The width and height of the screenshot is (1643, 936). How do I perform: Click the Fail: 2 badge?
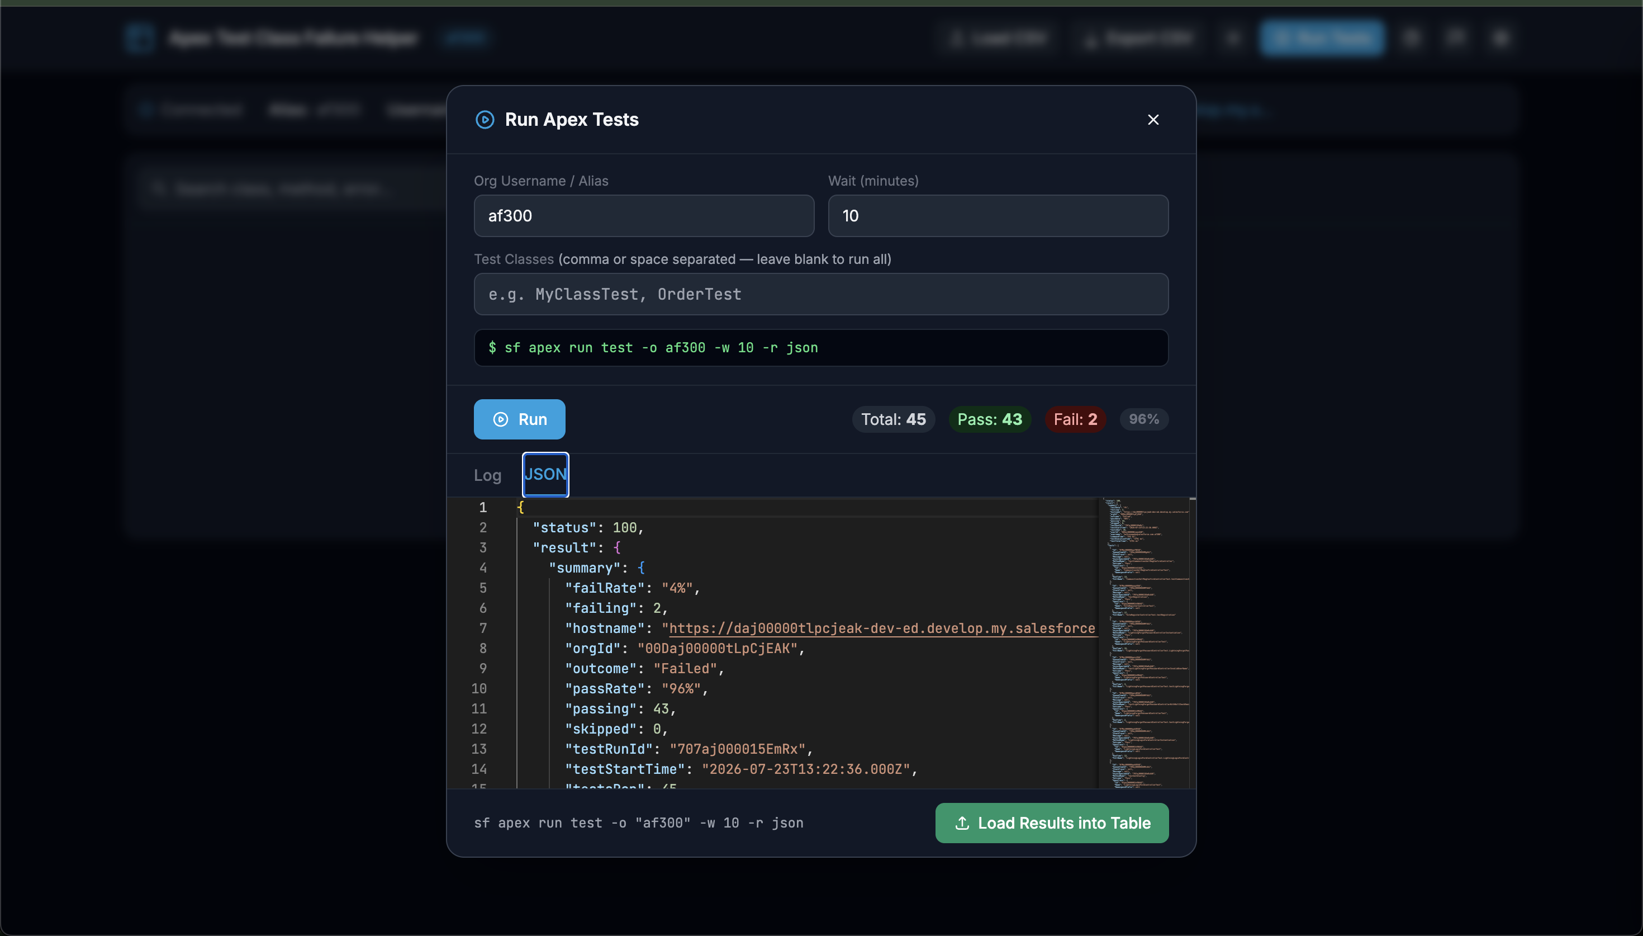(x=1075, y=419)
